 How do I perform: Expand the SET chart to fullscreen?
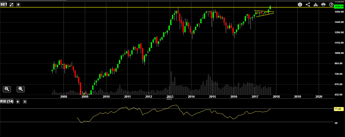tap(11, 5)
